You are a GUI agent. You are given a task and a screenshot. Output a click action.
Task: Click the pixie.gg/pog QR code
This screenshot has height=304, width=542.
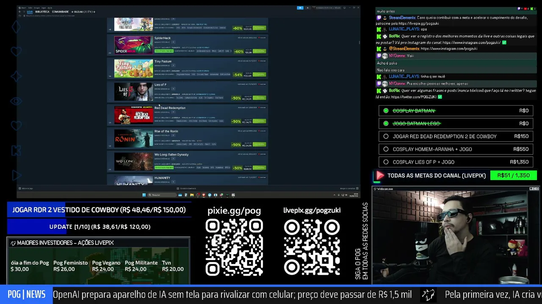tap(234, 247)
